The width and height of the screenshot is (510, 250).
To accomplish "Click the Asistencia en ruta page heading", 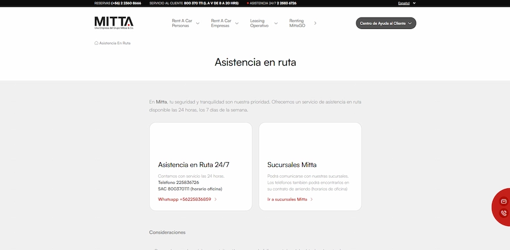I will (256, 62).
